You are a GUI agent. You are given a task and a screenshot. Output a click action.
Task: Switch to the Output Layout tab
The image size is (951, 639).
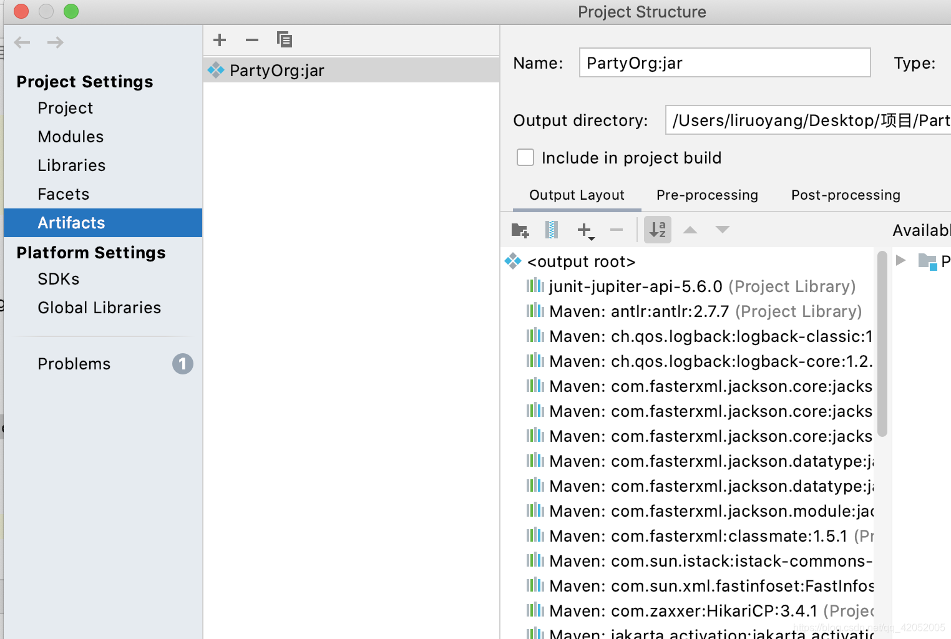577,195
